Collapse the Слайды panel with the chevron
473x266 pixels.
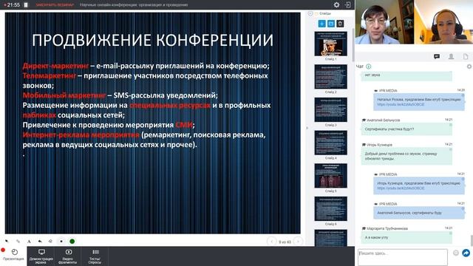pyautogui.click(x=310, y=13)
